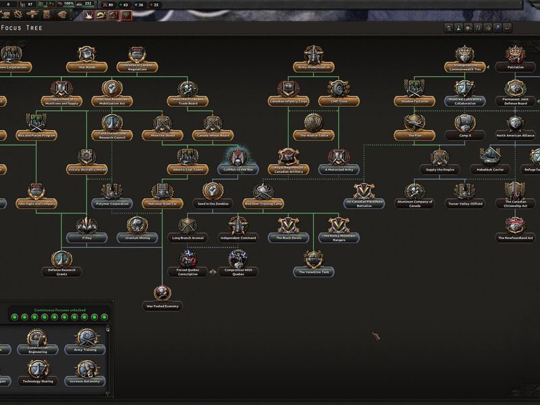The image size is (540, 405).
Task: Toggle the blue highlighted focus filter
Action: 497,28
